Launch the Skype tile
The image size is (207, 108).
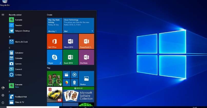pos(55,57)
